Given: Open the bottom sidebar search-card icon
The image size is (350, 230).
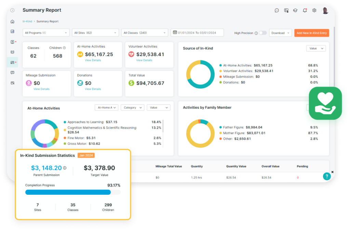Looking at the screenshot, I should [x=13, y=83].
